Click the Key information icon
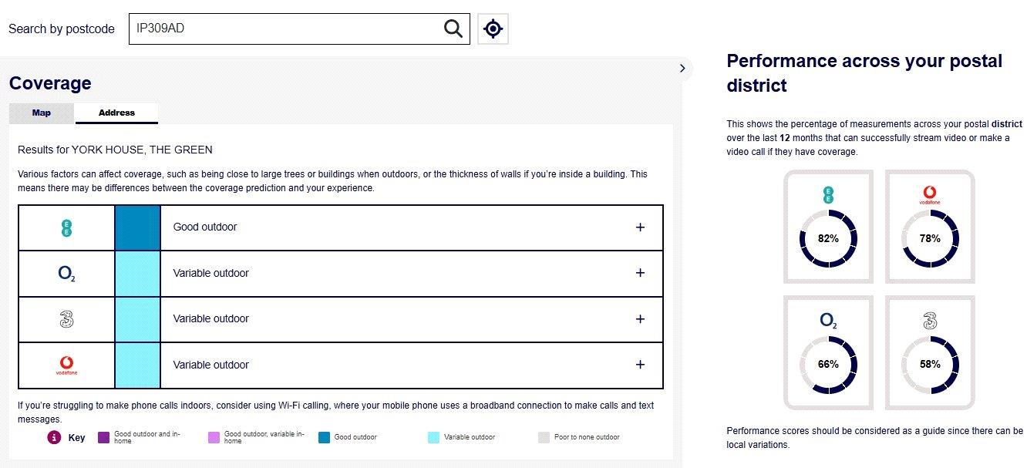Viewport: 1027px width, 468px height. coord(54,437)
